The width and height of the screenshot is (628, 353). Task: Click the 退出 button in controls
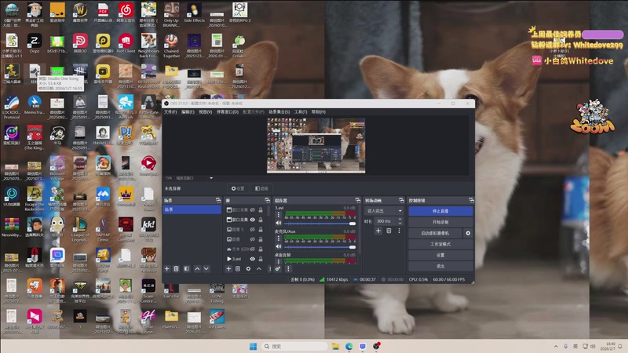click(440, 266)
